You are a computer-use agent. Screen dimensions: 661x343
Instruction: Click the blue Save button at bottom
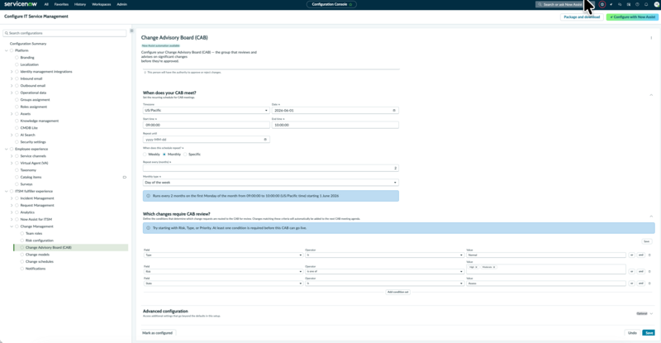649,333
